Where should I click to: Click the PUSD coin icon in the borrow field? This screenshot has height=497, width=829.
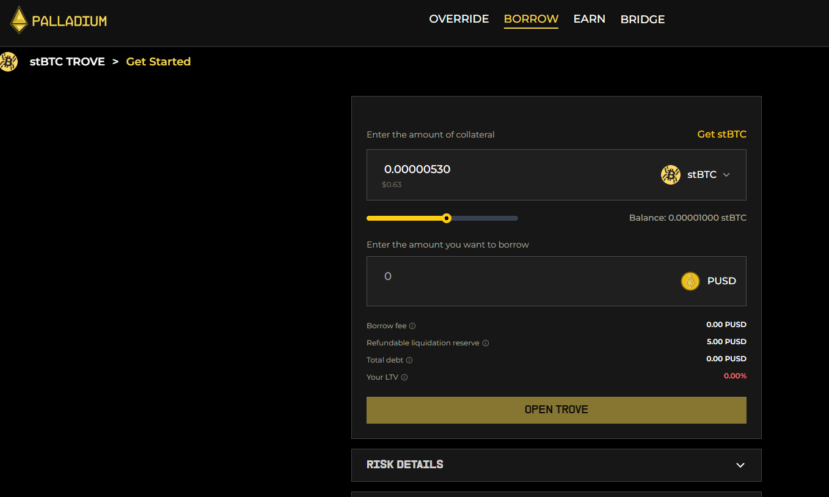(x=690, y=281)
